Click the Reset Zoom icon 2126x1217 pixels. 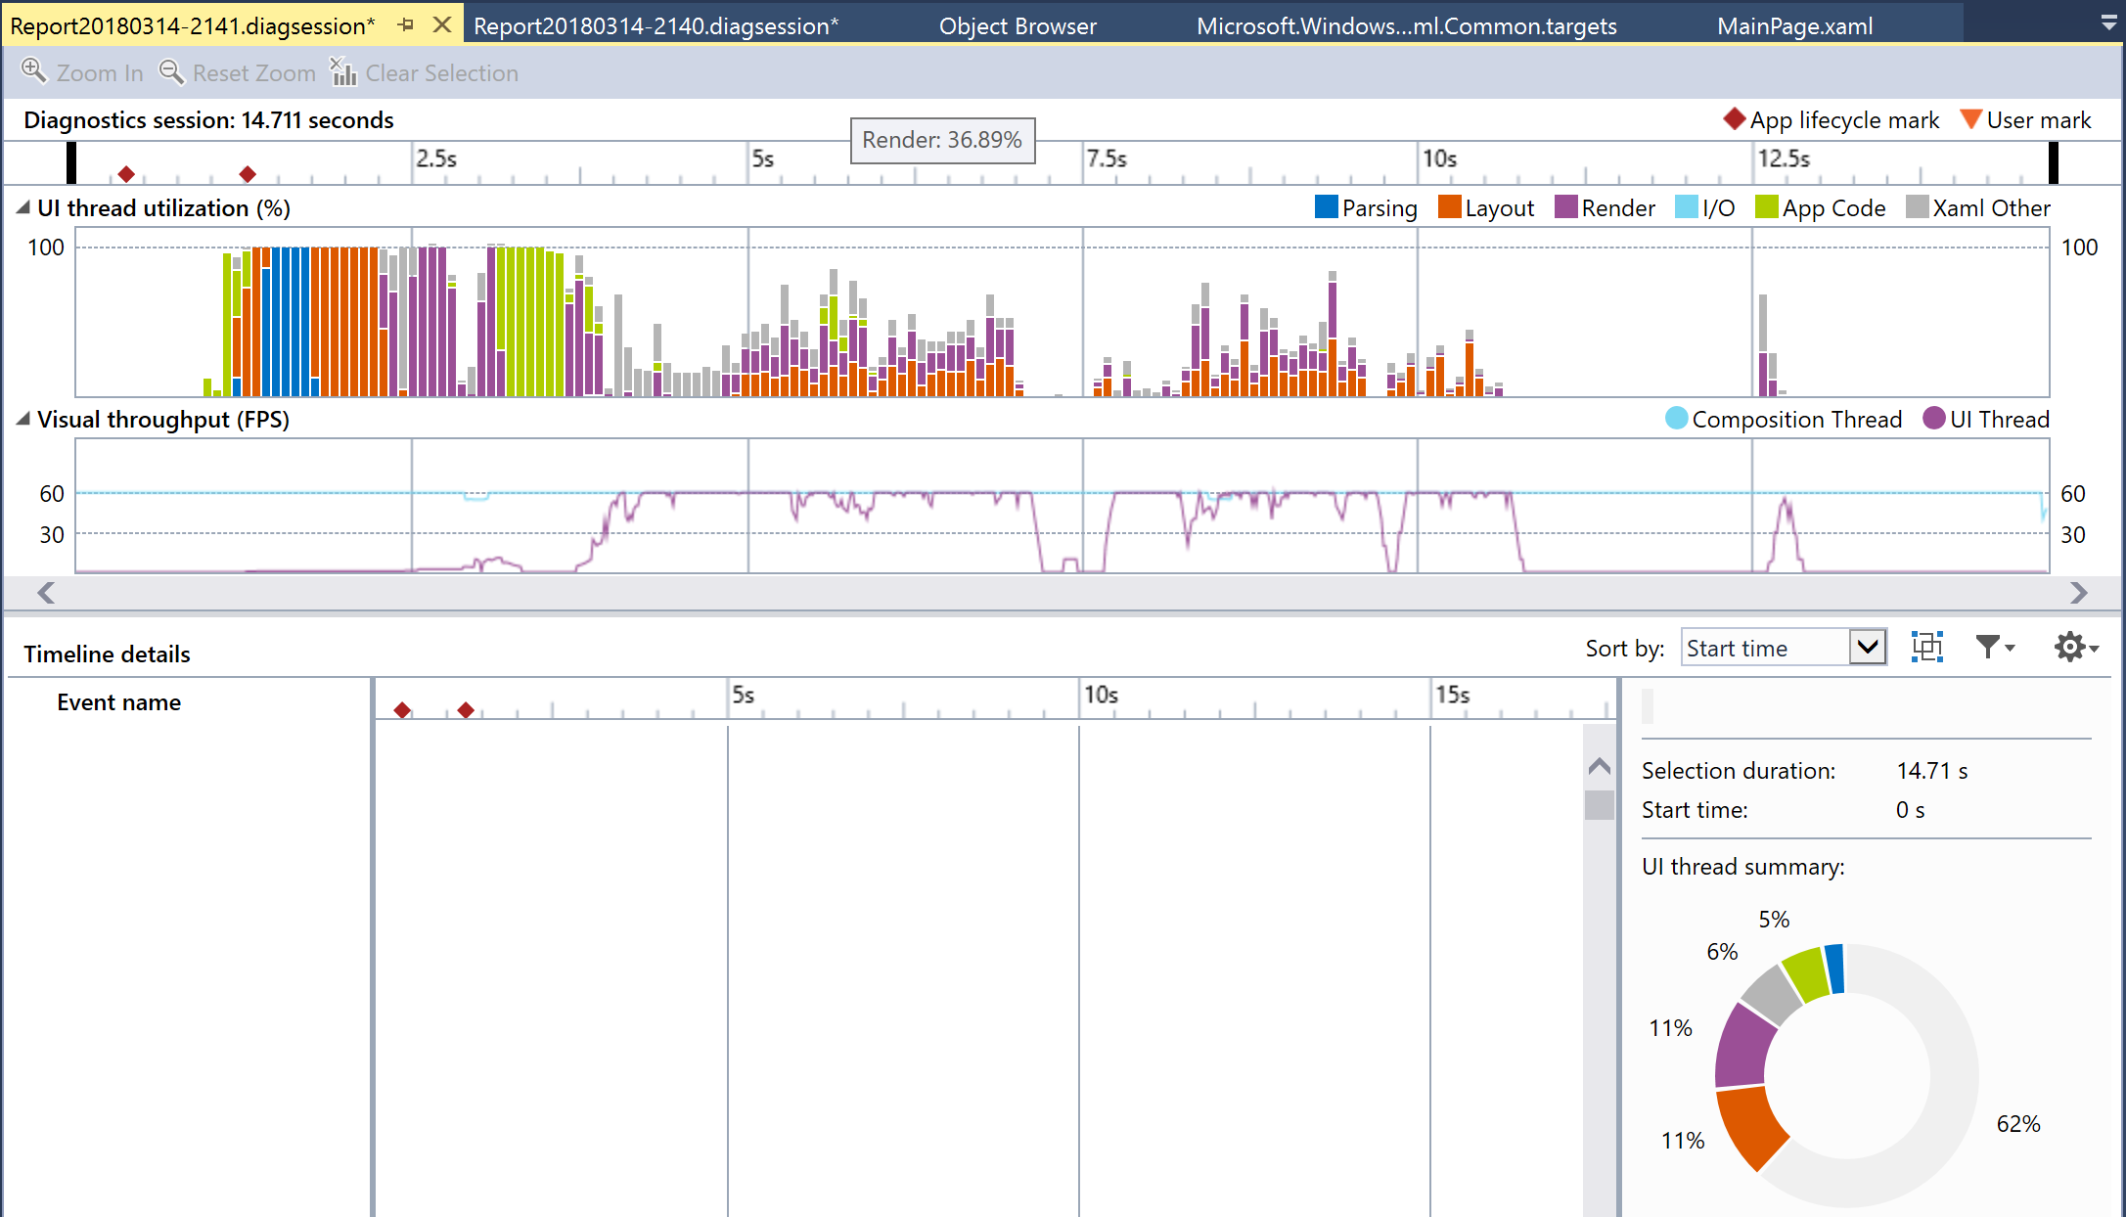click(x=171, y=71)
